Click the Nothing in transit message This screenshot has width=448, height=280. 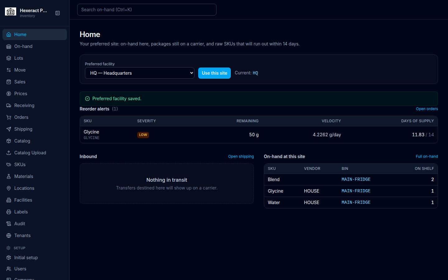167,180
